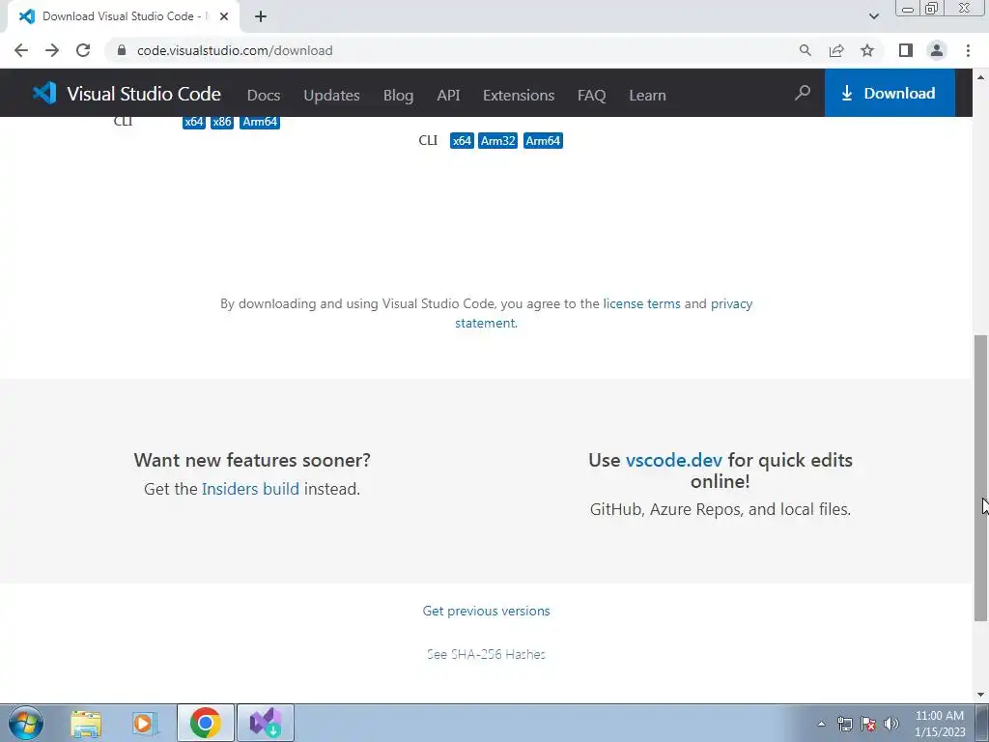
Task: Click the Chrome zoom magnifier icon
Action: 805,50
